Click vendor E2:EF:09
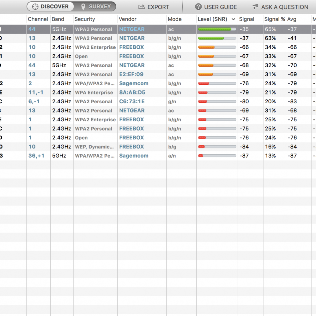This screenshot has width=316, height=316. (x=131, y=74)
